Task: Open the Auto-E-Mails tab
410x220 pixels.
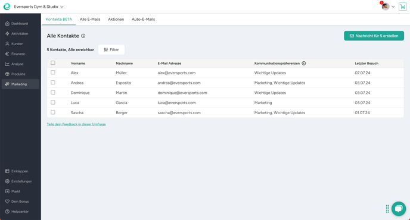Action: (x=143, y=19)
